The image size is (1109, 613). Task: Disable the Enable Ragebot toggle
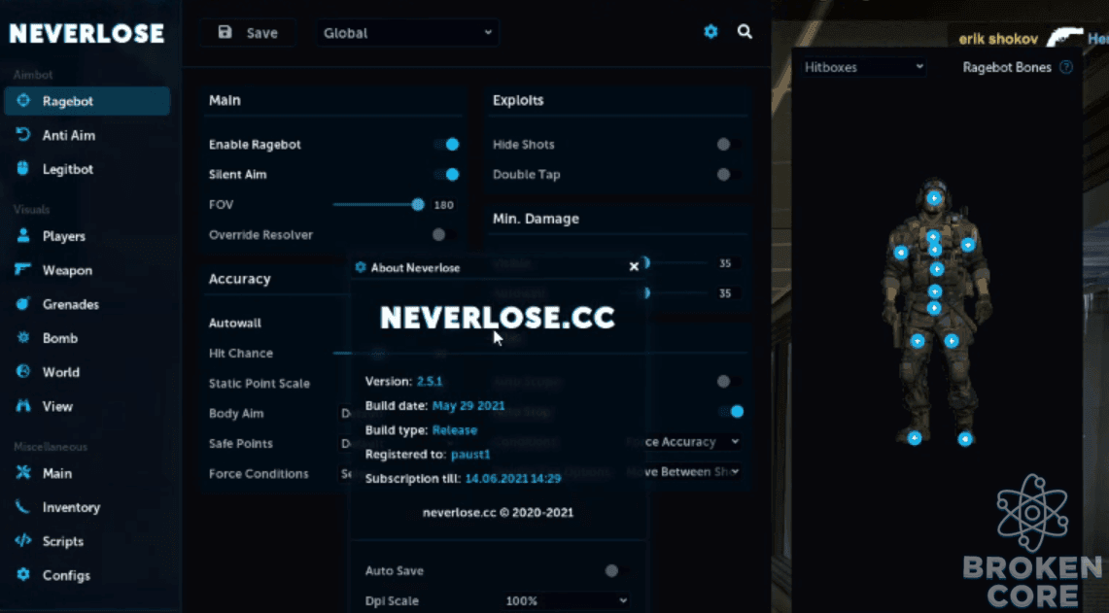[448, 144]
